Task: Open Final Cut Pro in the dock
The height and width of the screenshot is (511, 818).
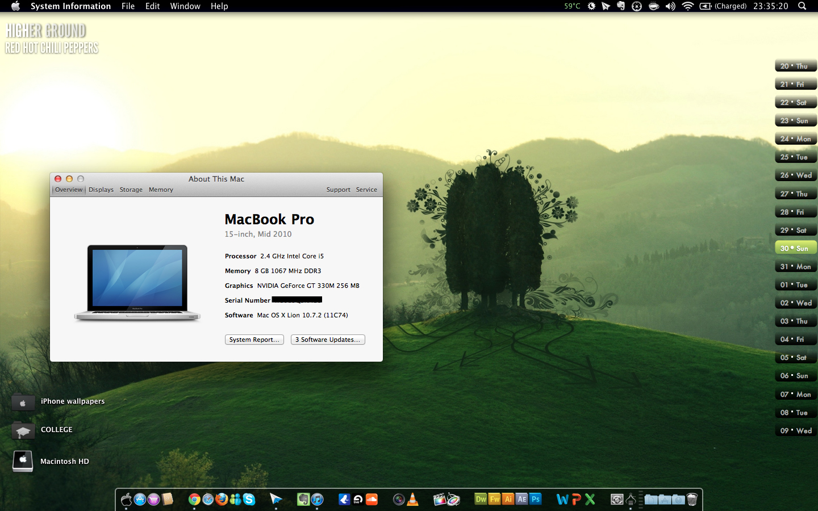Action: [440, 499]
